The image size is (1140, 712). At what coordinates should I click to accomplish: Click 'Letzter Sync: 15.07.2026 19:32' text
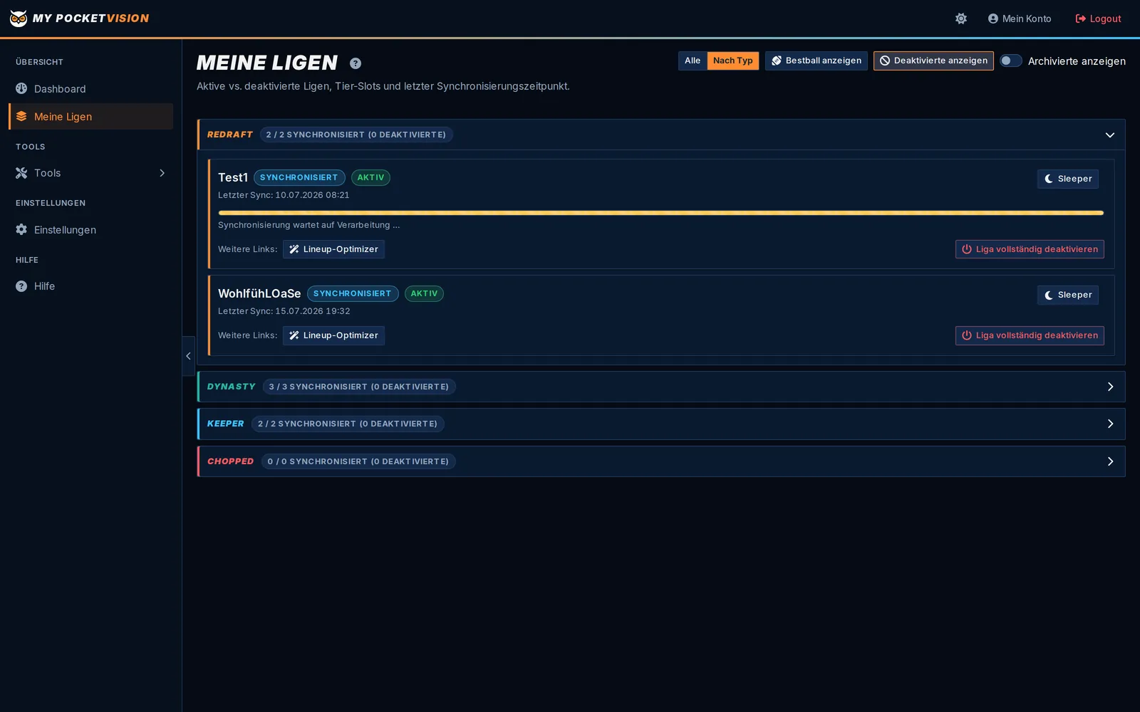pyautogui.click(x=284, y=311)
